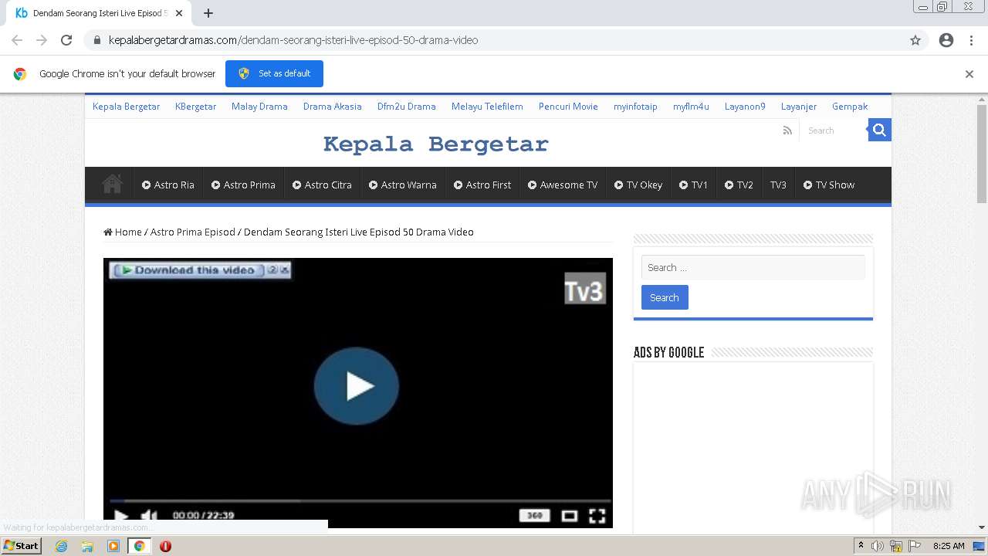Click the browser forward arrow
This screenshot has height=556, width=988.
click(x=42, y=40)
